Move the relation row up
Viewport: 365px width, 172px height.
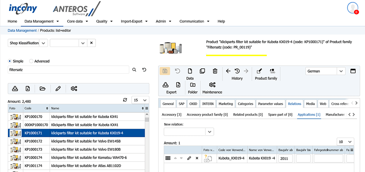click(x=175, y=158)
